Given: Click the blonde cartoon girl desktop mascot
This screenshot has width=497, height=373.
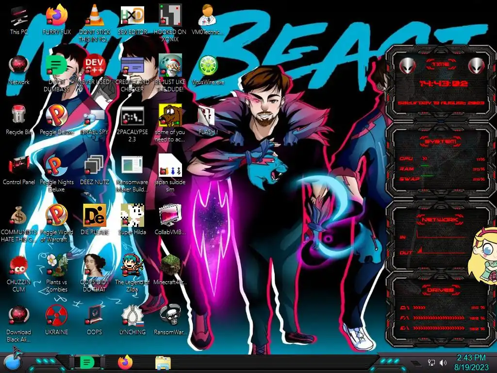Looking at the screenshot, I should pos(483,256).
